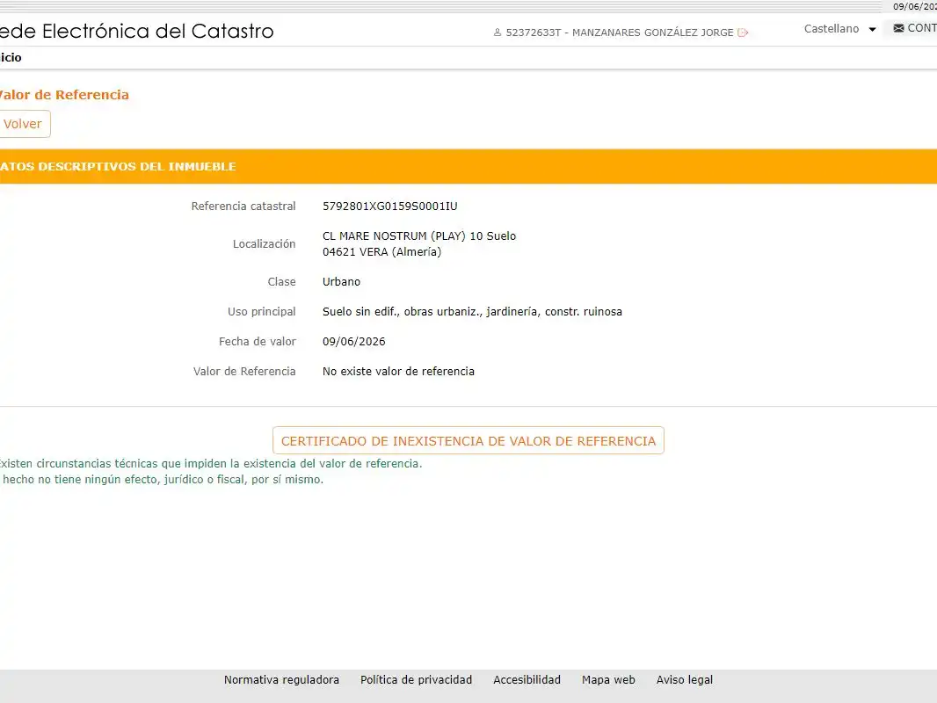
Task: Click the Datos Descriptivos del Inmueble header
Action: point(118,167)
